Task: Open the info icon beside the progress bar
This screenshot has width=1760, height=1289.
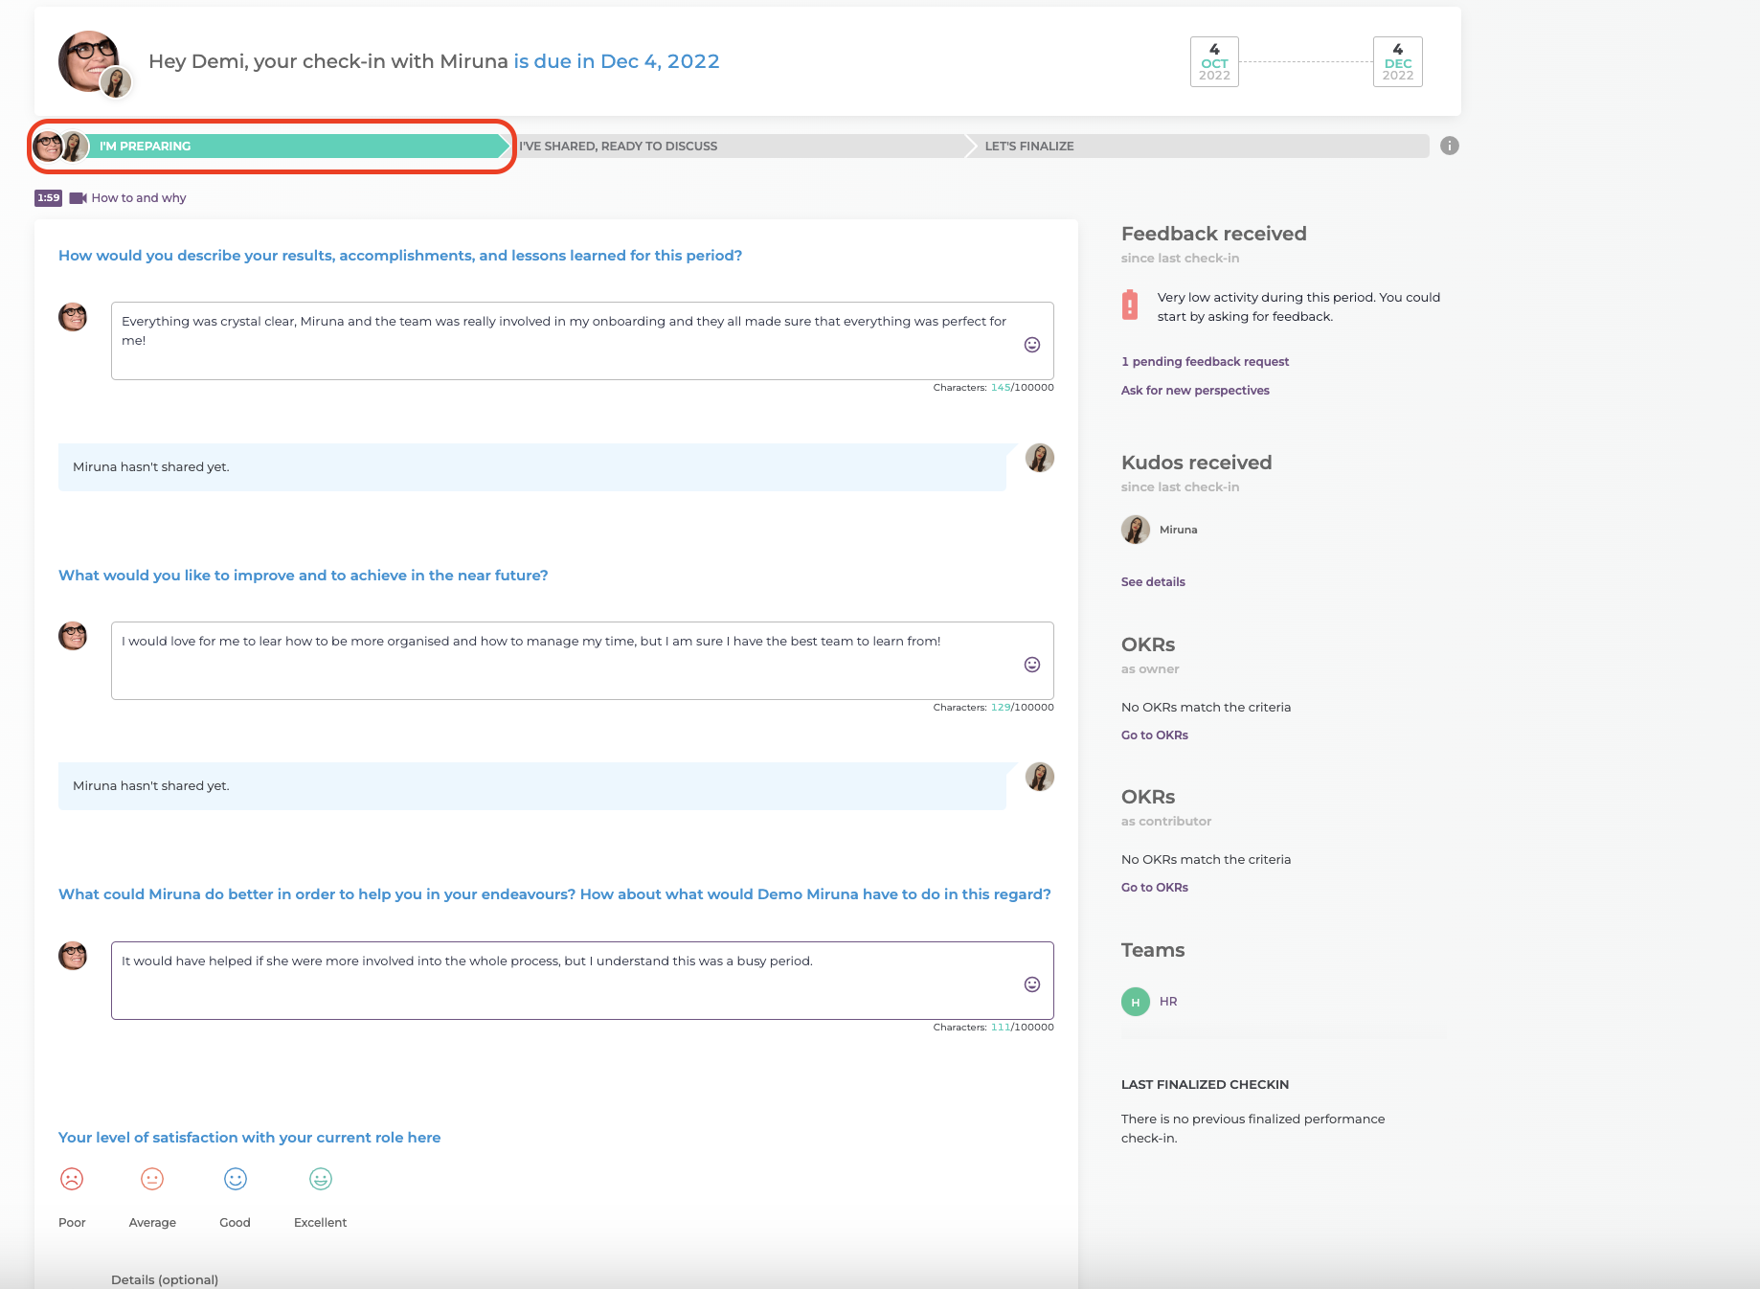Action: click(1450, 146)
